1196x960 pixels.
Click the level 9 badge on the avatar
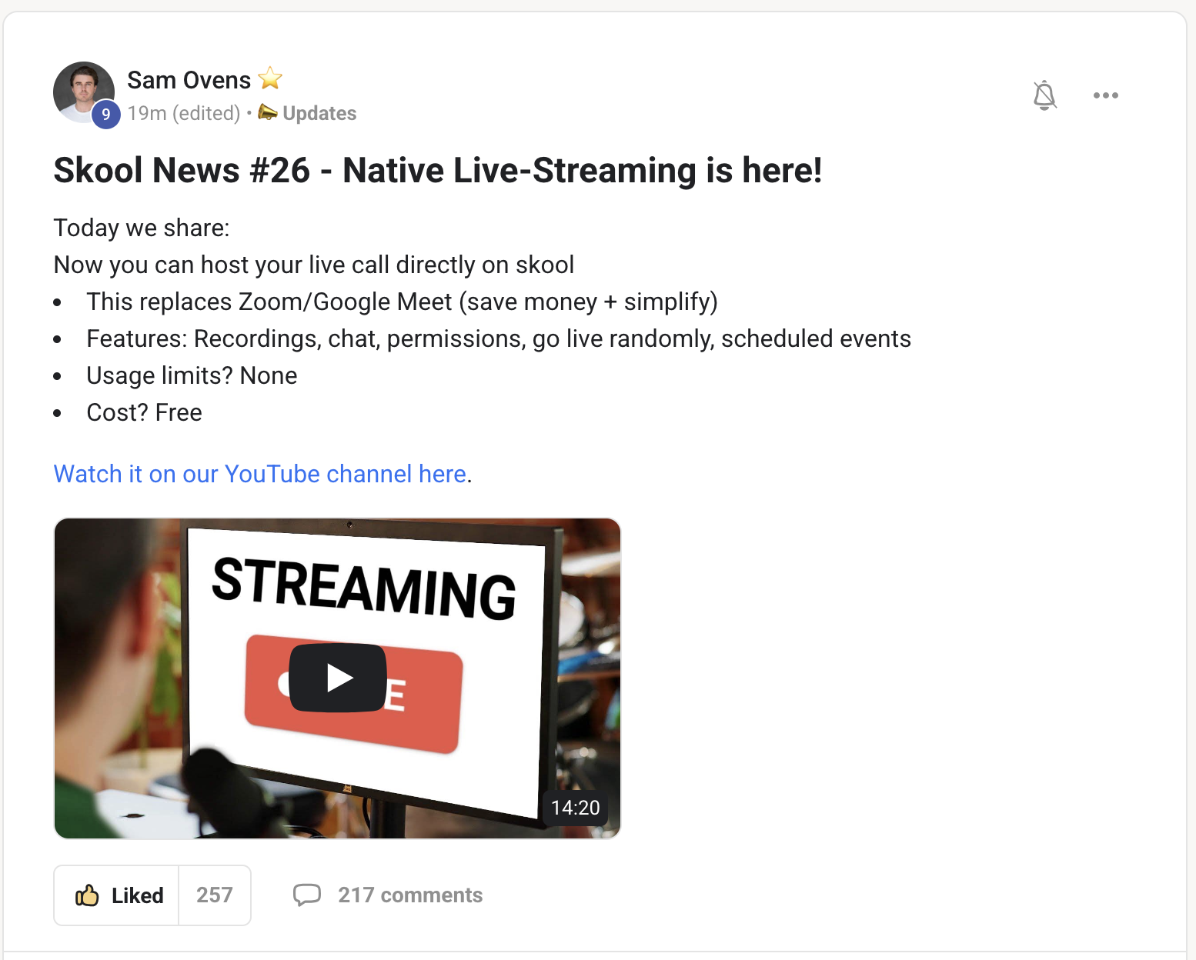point(106,114)
